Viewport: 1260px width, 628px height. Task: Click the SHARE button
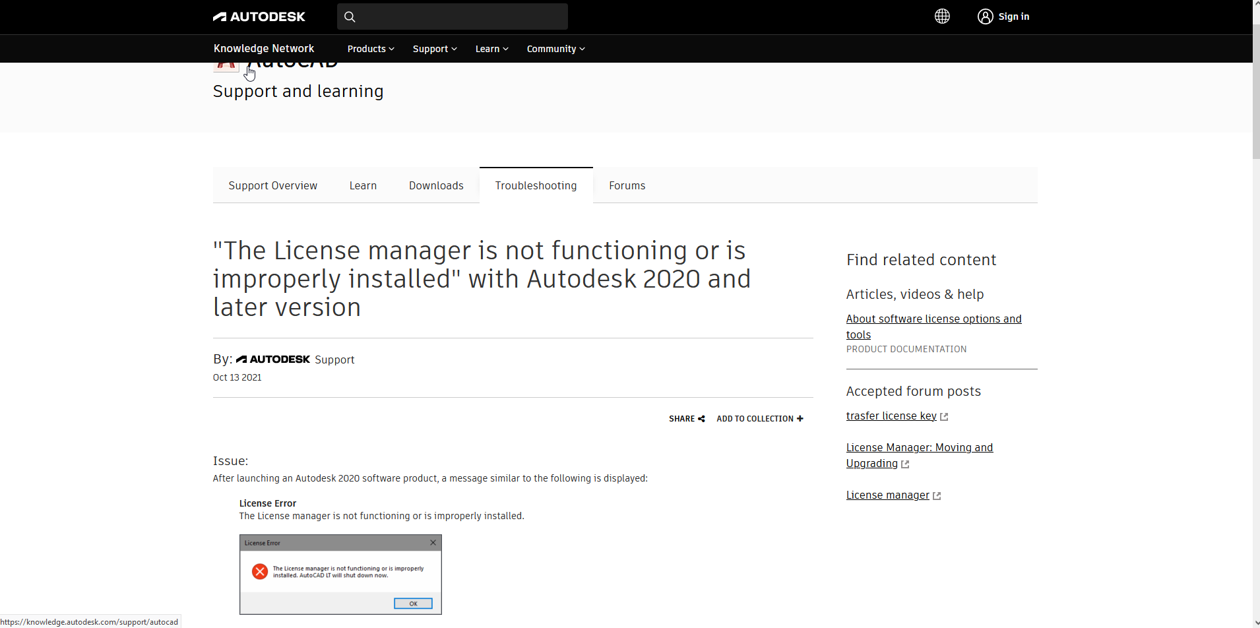[687, 419]
